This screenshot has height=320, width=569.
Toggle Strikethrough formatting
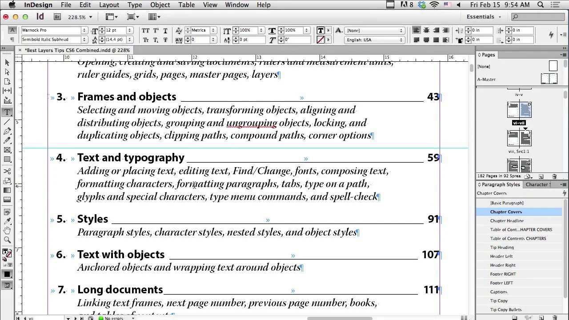click(x=165, y=40)
